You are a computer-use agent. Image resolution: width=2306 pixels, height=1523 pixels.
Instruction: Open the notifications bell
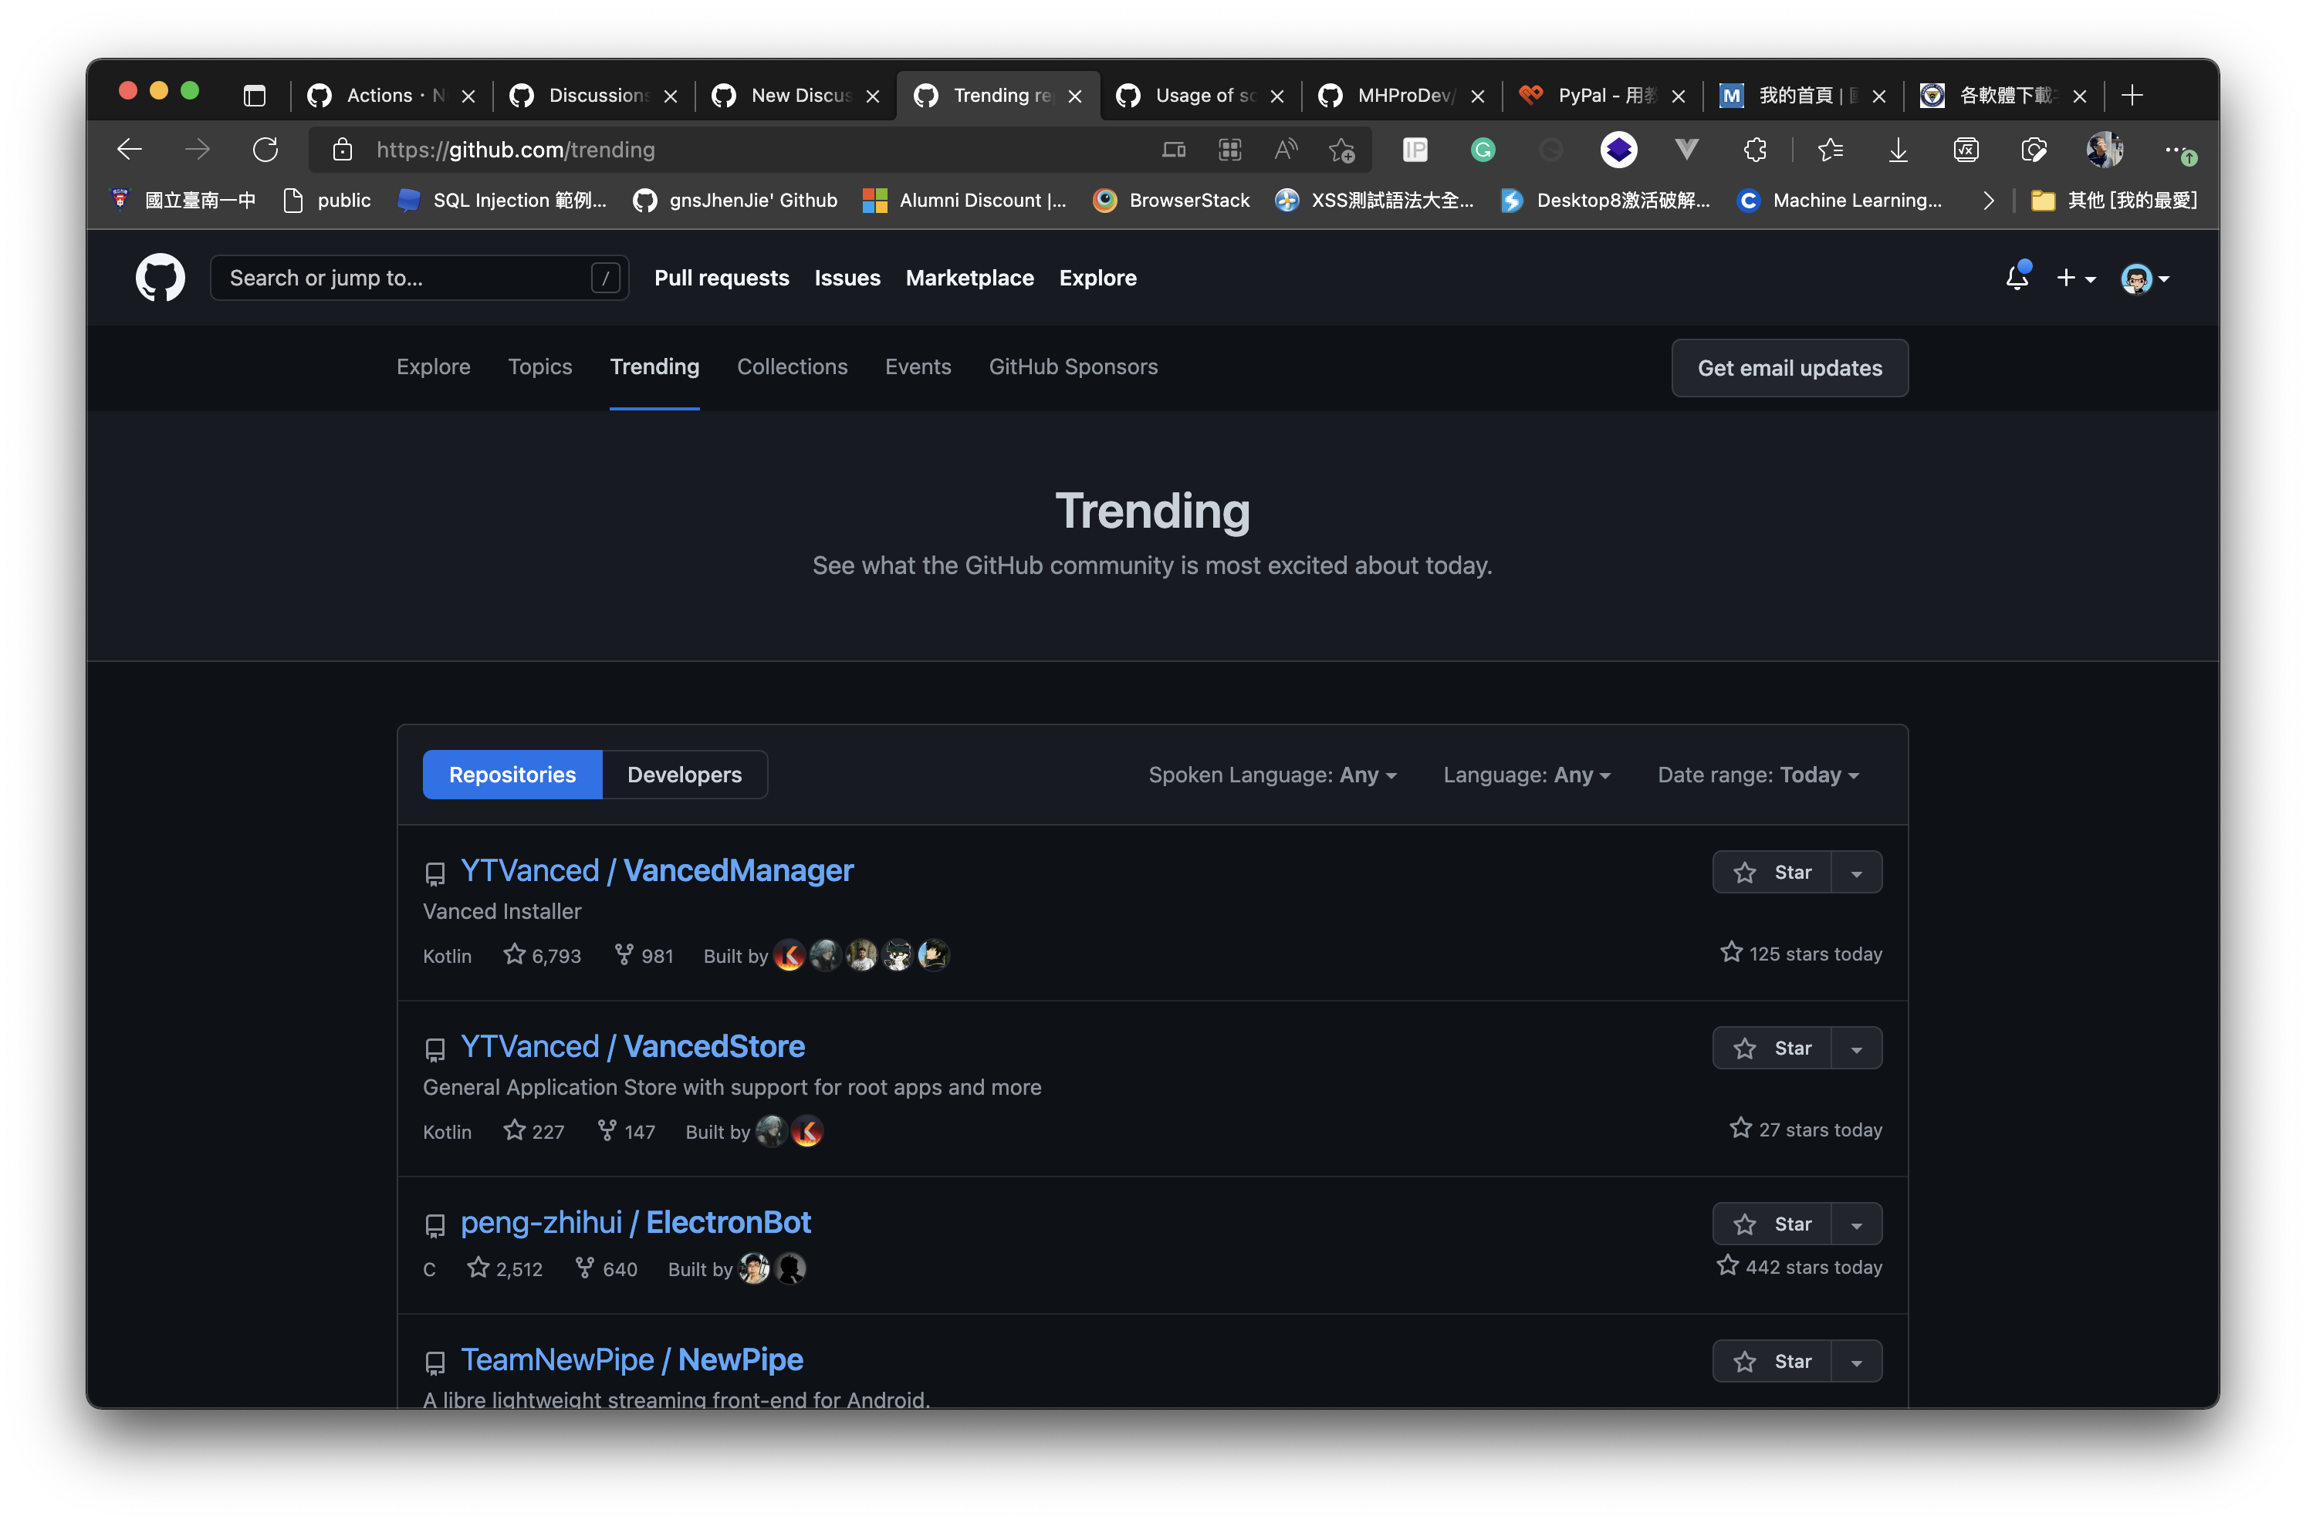click(x=2017, y=278)
